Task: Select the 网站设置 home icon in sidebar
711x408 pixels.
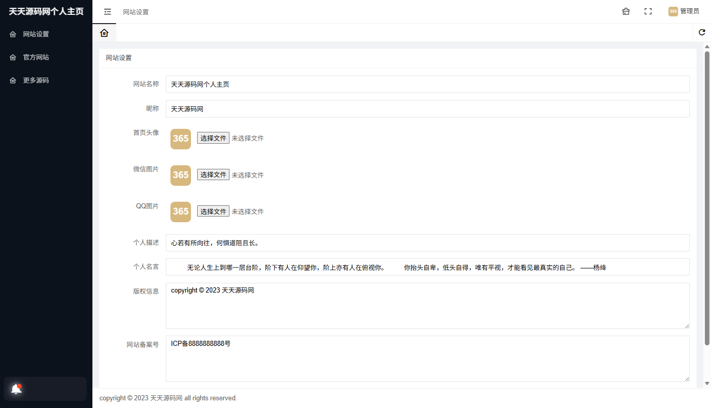Action: 13,34
